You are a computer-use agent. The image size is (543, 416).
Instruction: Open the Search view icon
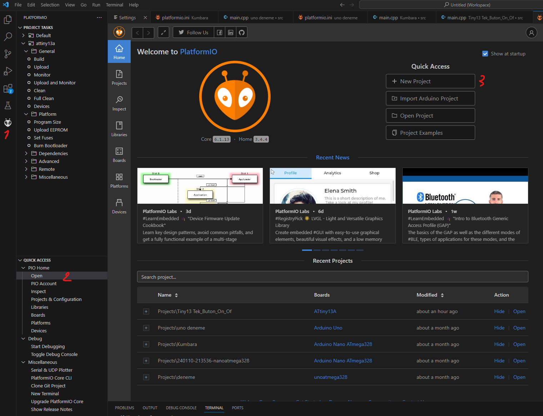8,36
